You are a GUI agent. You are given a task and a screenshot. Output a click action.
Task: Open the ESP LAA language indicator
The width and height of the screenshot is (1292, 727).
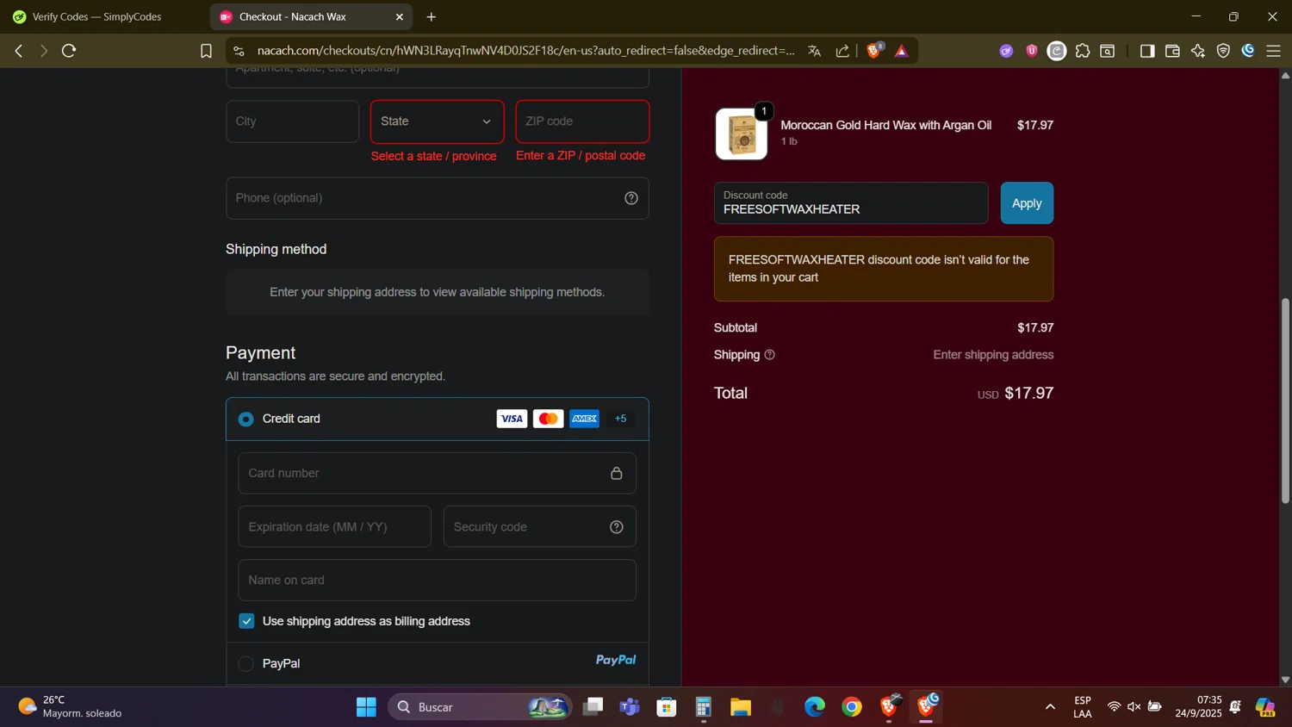pyautogui.click(x=1083, y=707)
